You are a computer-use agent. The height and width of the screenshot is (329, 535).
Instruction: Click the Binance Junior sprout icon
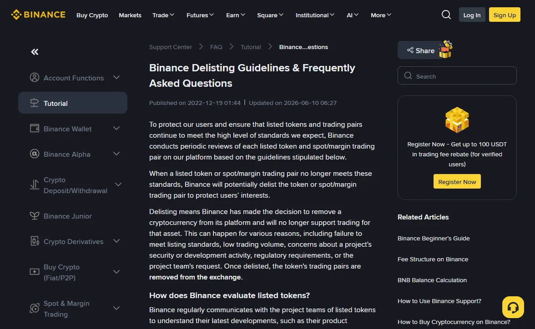point(35,216)
